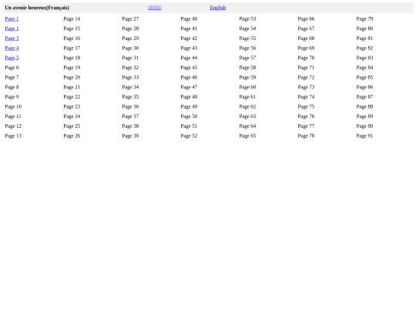Click the 'Page 63' entry
This screenshot has height=312, width=416.
pyautogui.click(x=247, y=116)
